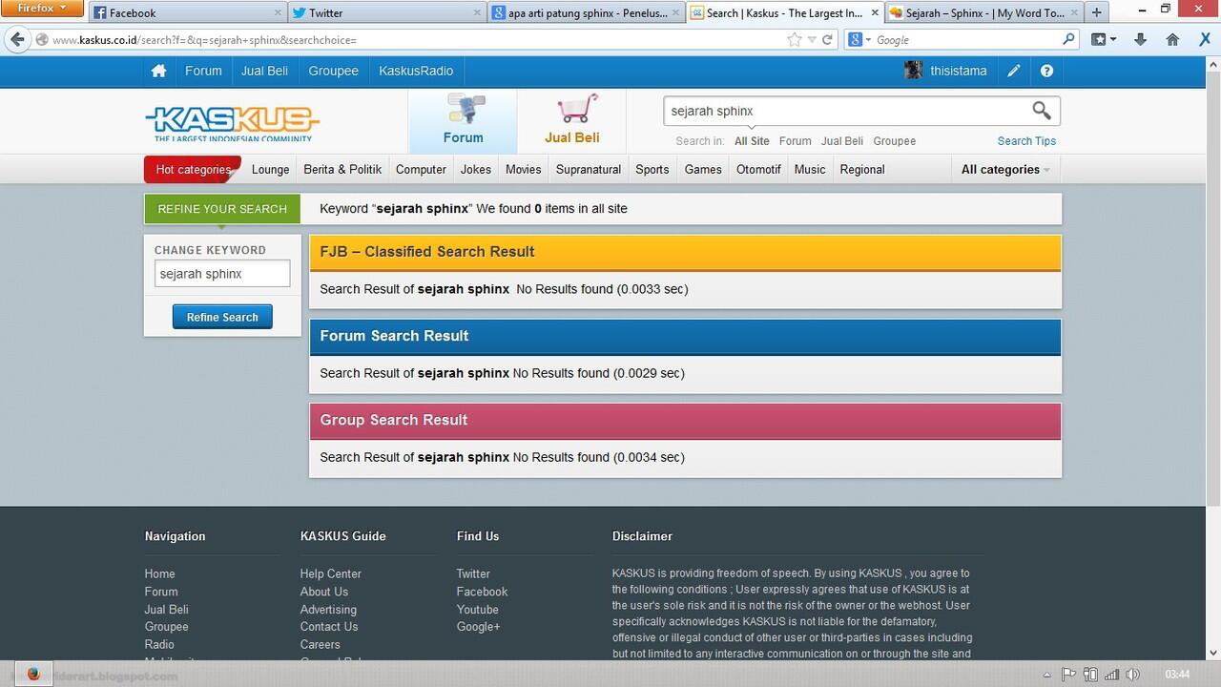Click the Change Keyword input field
The height and width of the screenshot is (687, 1221).
coord(222,274)
